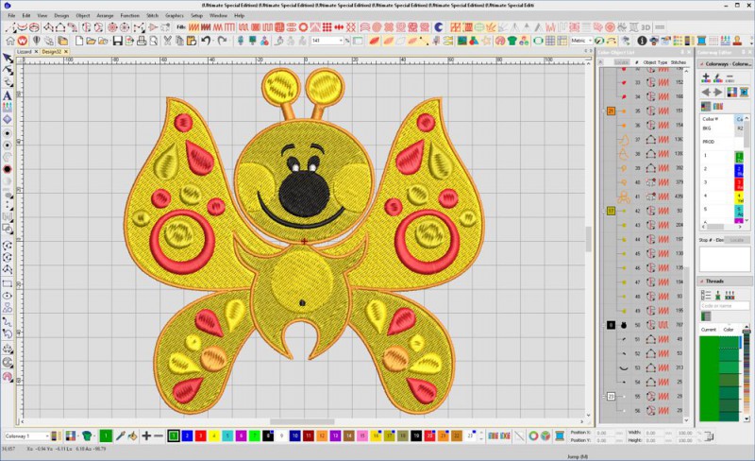The image size is (755, 461).
Task: Collapse color group 23 in Color-Object List
Action: [603, 397]
